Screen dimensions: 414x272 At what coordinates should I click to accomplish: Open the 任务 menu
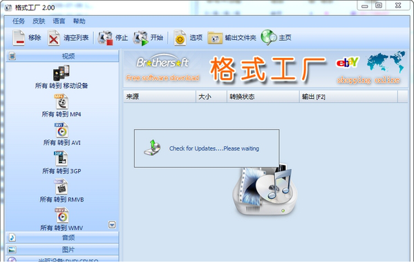(19, 21)
